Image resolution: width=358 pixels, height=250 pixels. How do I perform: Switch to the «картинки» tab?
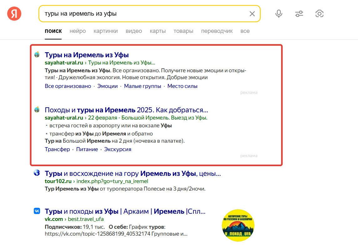pos(106,31)
